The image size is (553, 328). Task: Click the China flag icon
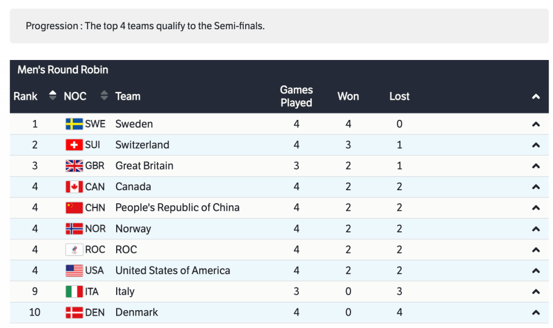coord(74,208)
